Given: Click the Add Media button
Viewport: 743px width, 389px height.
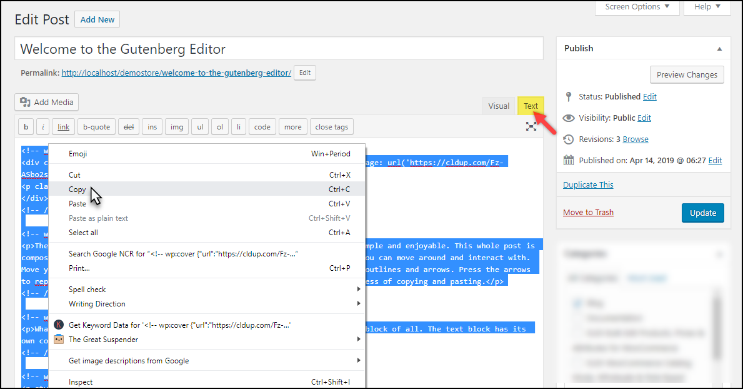Looking at the screenshot, I should [46, 102].
